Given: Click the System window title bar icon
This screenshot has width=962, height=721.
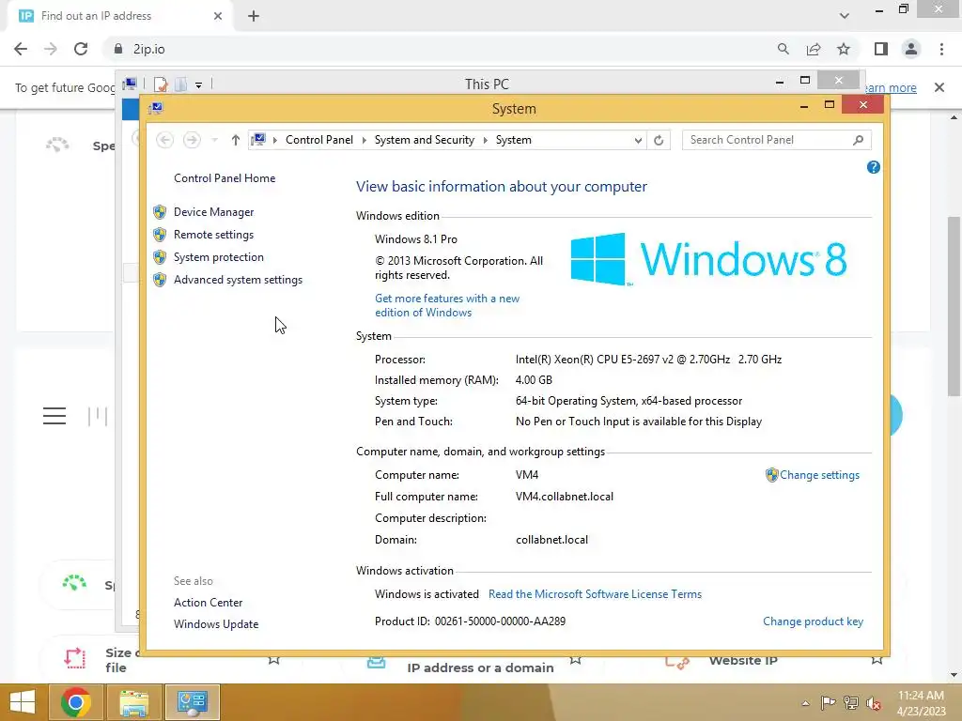Looking at the screenshot, I should (x=156, y=109).
